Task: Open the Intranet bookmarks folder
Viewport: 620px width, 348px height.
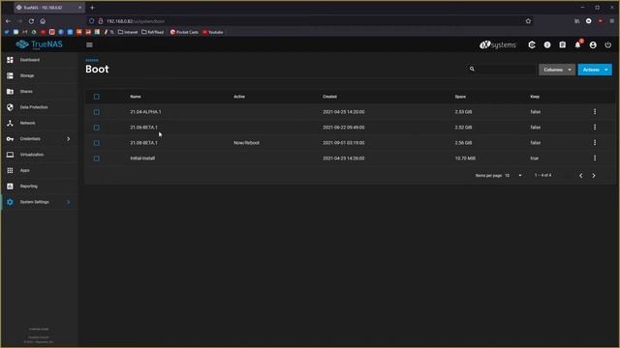Action: pos(128,32)
